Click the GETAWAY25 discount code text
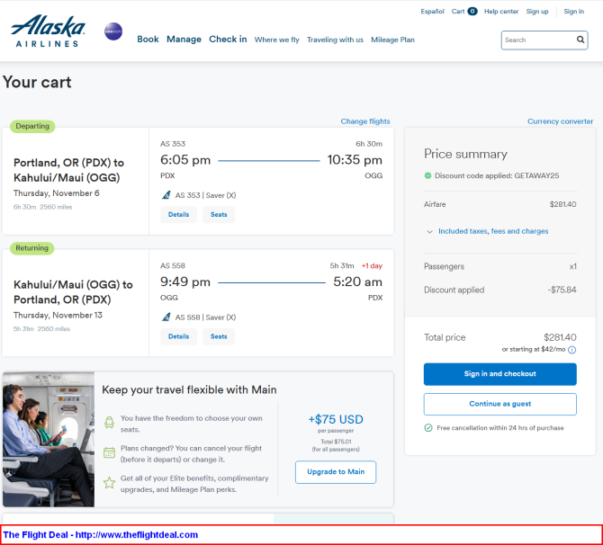 (536, 175)
